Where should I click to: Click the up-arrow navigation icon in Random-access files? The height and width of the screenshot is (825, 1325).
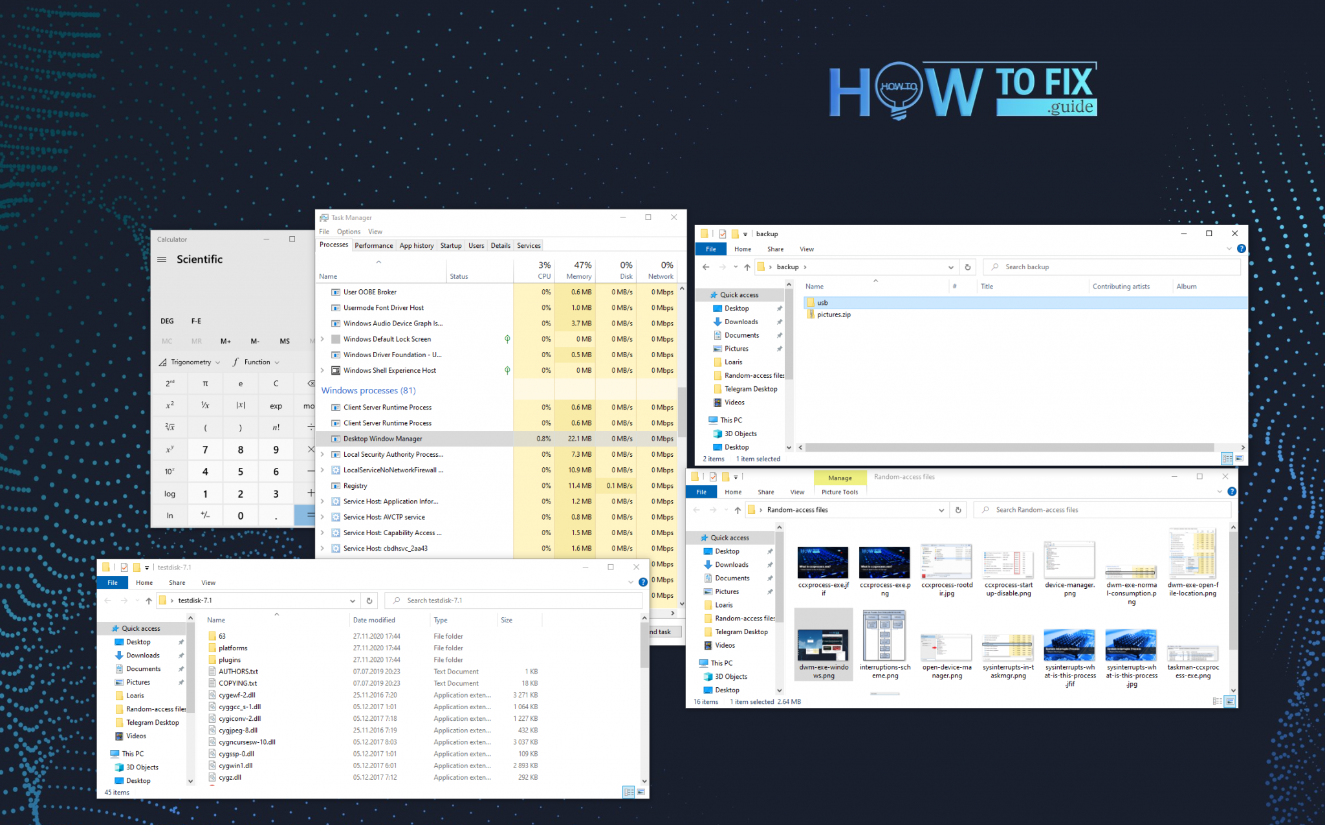pos(738,510)
